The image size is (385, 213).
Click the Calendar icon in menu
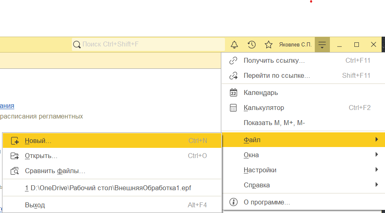(234, 92)
